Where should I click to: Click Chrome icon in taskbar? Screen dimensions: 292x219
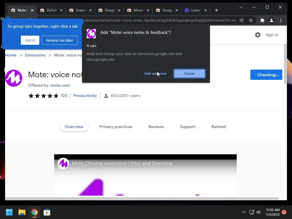tap(34, 212)
